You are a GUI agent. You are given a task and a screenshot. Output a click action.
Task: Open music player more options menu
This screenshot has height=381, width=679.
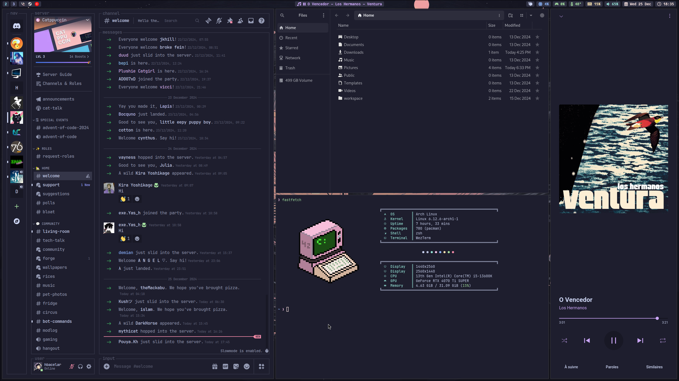pos(670,16)
